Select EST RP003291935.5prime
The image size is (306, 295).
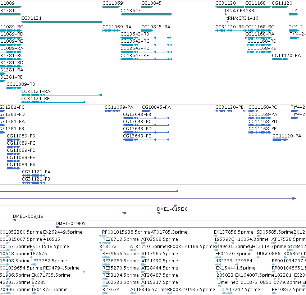[191, 290]
